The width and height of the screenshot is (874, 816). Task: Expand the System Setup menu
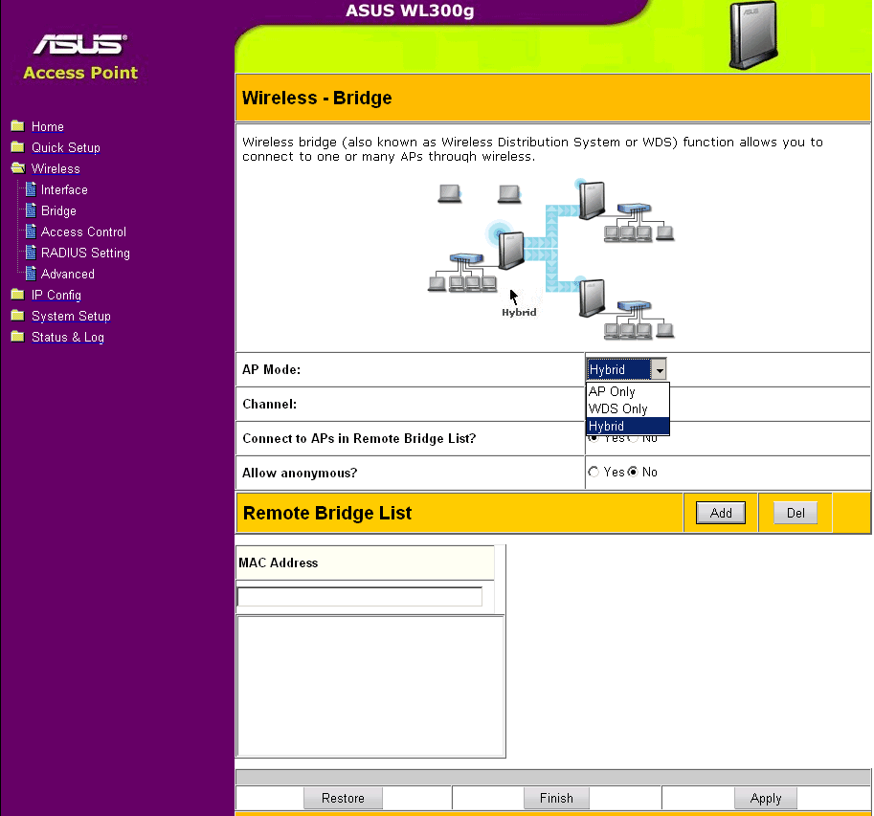tap(71, 317)
